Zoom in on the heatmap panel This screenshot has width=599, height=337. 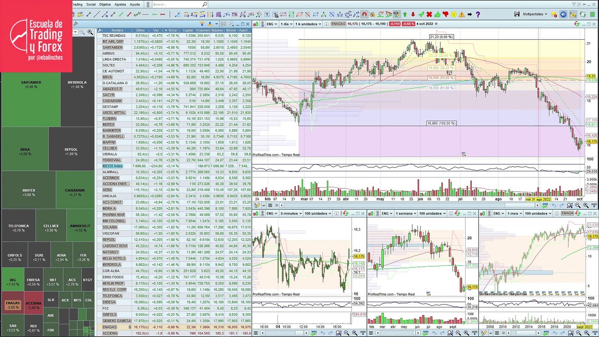(90, 32)
